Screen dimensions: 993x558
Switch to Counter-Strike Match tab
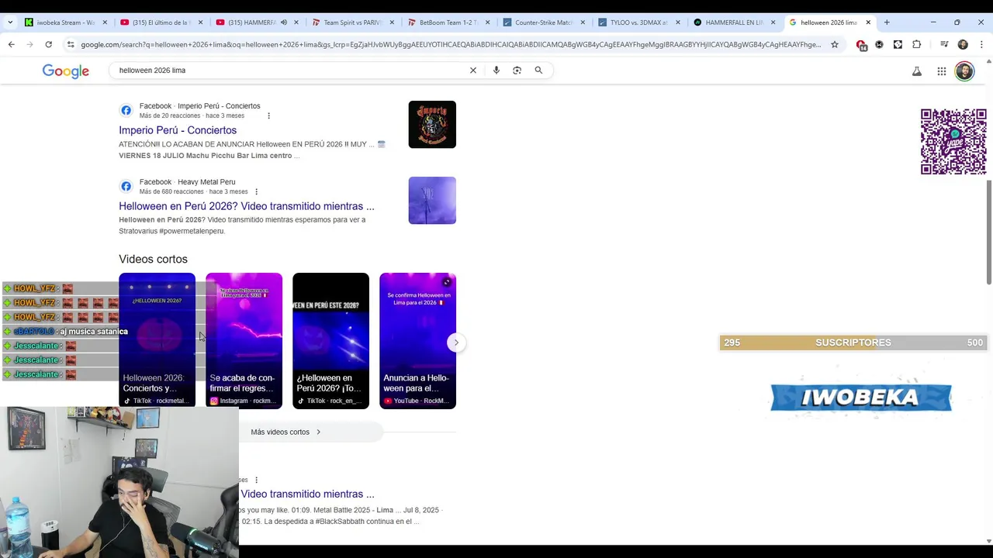542,22
